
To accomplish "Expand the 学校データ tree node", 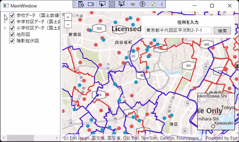I will coord(5,15).
